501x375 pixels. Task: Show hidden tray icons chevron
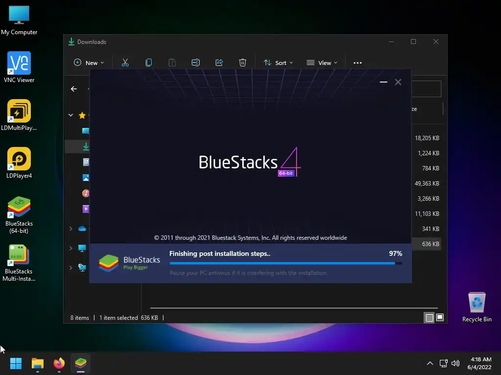point(430,363)
